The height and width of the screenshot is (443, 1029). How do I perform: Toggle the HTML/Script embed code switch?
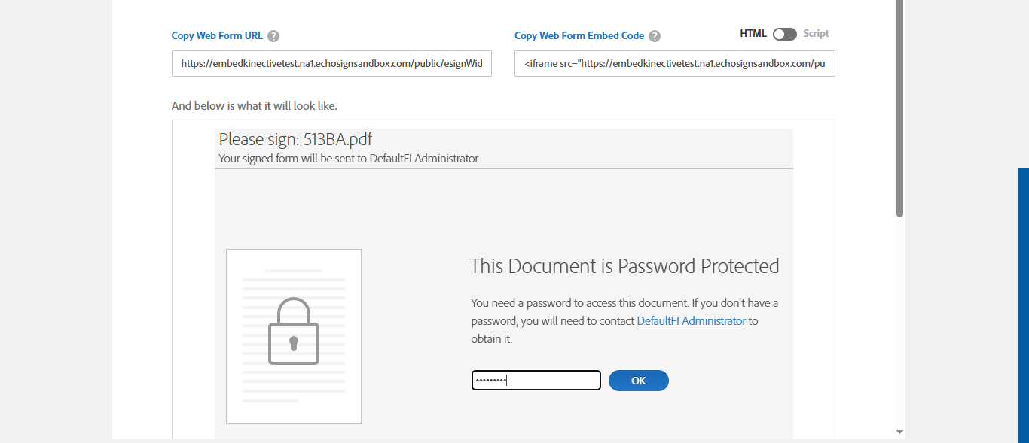(x=784, y=34)
